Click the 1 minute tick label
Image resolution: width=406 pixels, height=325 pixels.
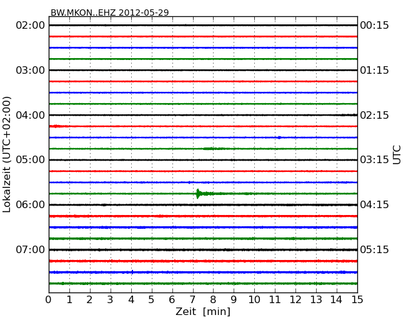[x=69, y=300]
